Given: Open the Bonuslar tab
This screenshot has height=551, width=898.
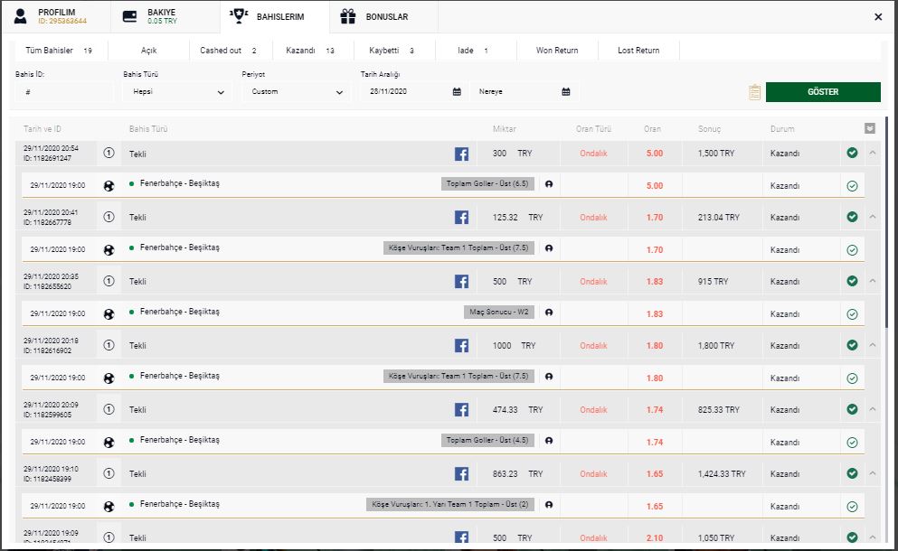Looking at the screenshot, I should point(383,16).
